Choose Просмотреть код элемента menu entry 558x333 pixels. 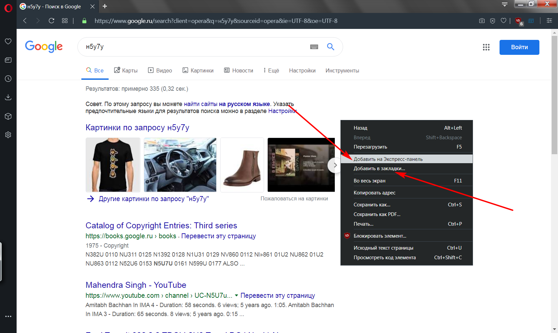(407, 258)
